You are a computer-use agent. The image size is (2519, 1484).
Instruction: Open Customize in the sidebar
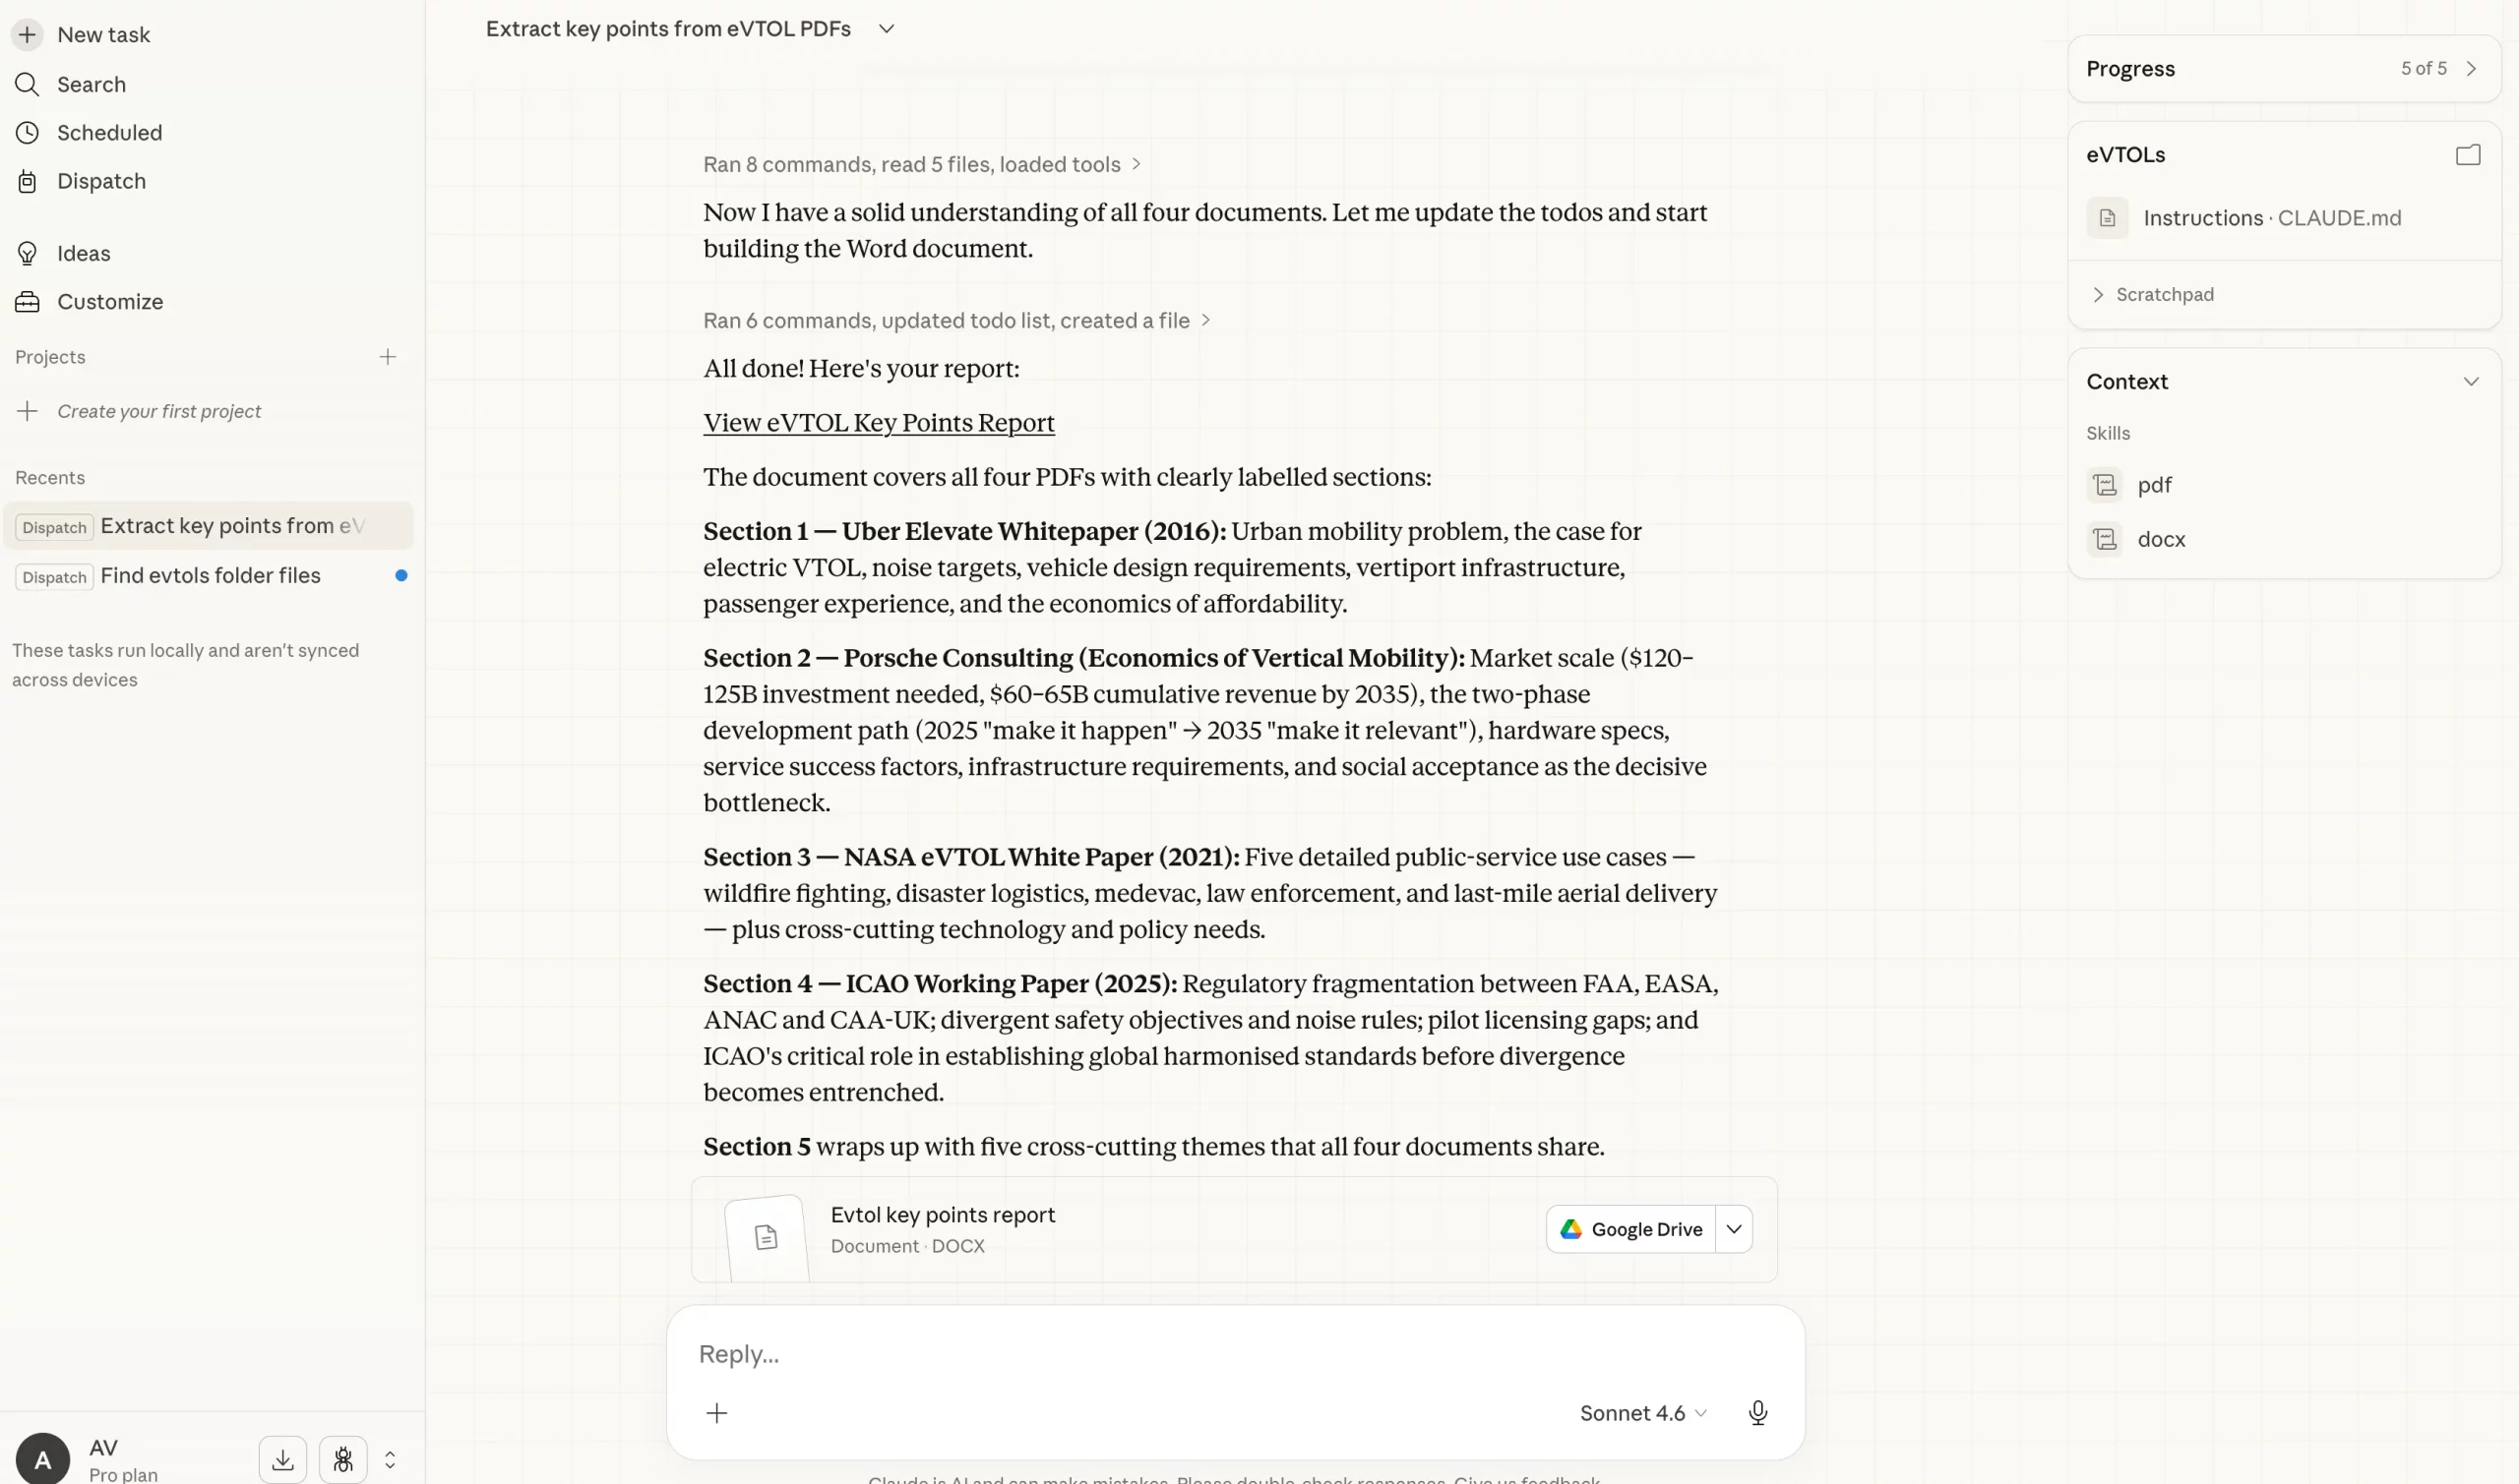109,302
